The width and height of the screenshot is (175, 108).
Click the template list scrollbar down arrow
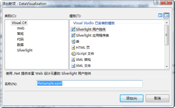click(x=167, y=67)
